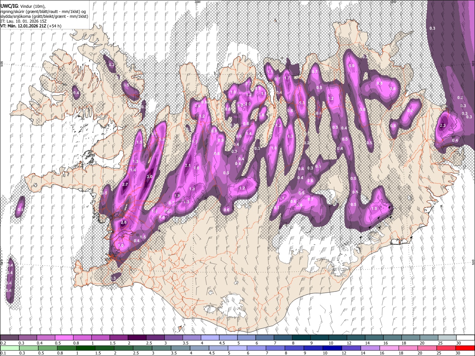
Task: Click the upper legend swatch starting at 12
Action: (356, 338)
